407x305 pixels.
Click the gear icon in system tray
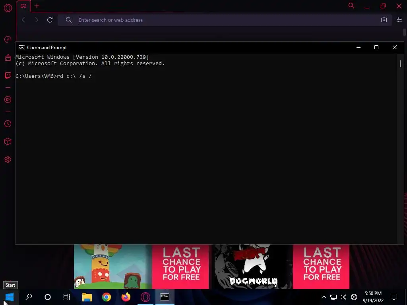(354, 297)
